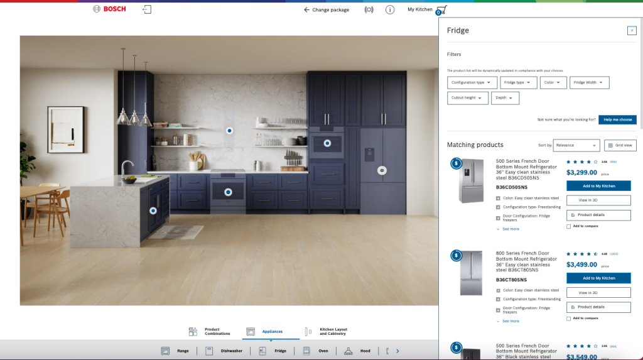Tick Add to compare for B36CT80SNS
Screen dimensions: 643x360
click(x=568, y=318)
